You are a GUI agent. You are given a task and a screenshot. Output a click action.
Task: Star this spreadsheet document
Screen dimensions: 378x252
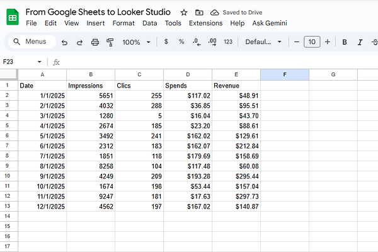point(184,13)
